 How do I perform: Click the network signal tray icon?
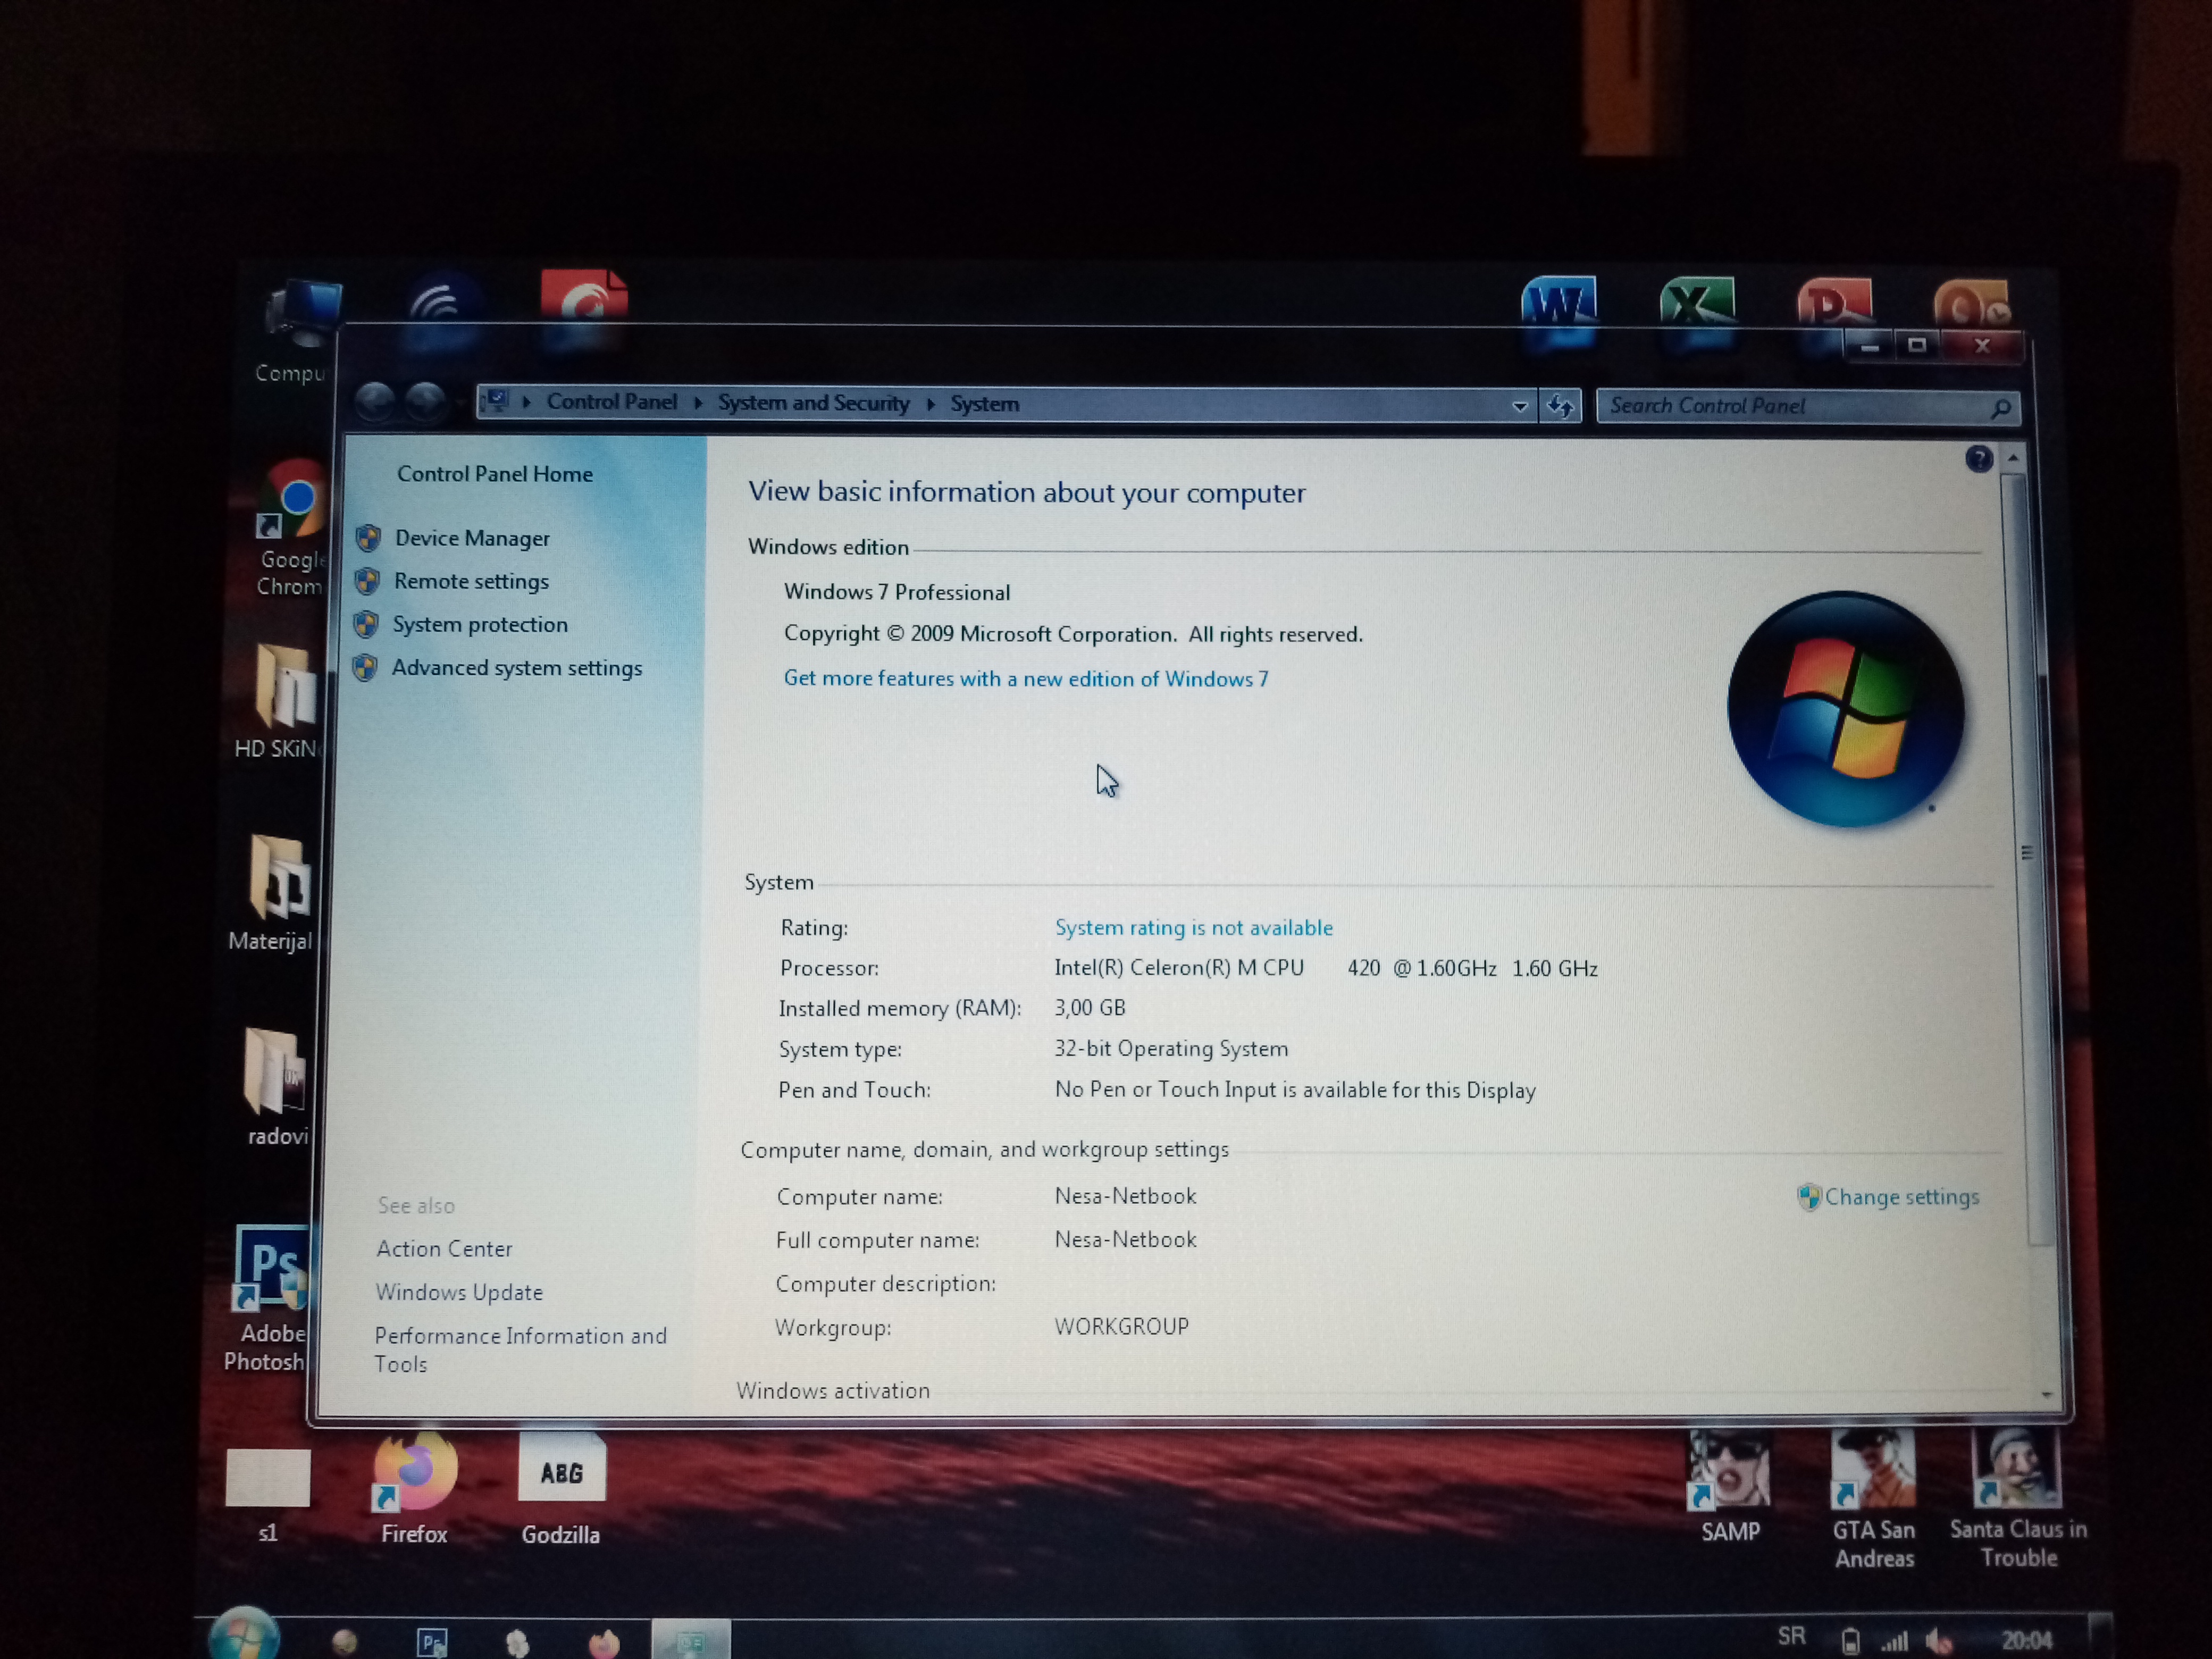[1895, 1640]
